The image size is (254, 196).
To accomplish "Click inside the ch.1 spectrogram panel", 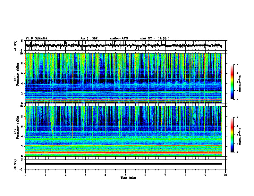I will click(123, 78).
